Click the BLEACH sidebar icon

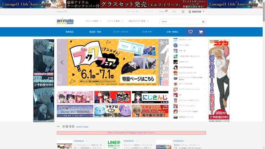176,117
